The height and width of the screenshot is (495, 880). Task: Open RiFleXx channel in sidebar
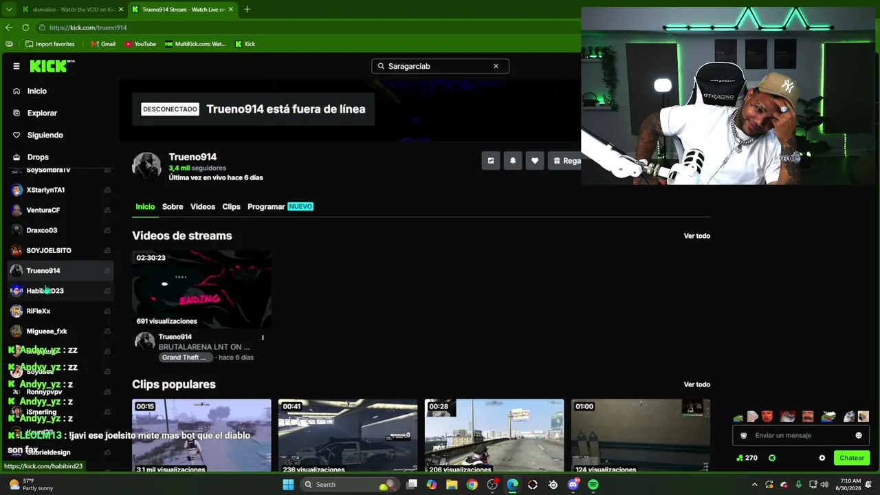60,311
